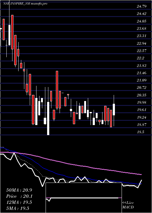This screenshot has height=213, width=152.
Task: Select the 5MA : 19.5 legend text
Action: (x=18, y=208)
